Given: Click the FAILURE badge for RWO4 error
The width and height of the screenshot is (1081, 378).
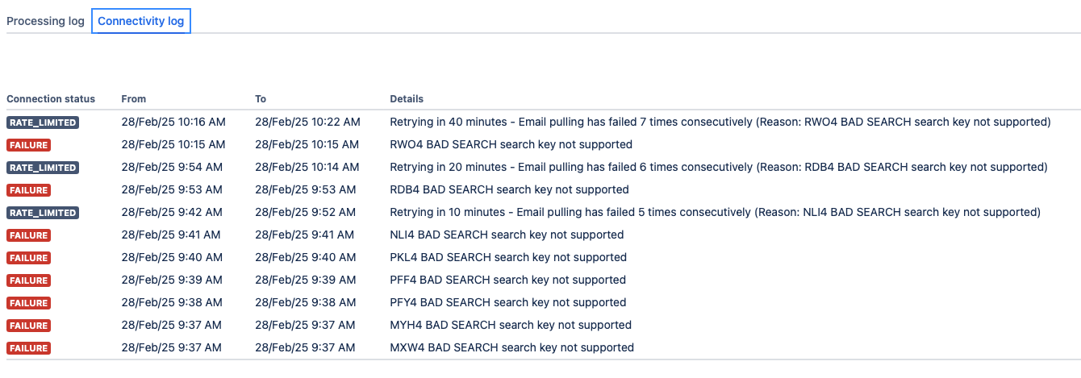Looking at the screenshot, I should [x=29, y=145].
